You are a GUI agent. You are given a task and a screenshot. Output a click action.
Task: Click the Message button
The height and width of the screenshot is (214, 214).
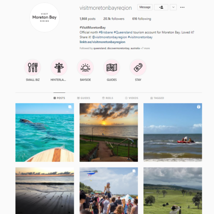tap(145, 7)
